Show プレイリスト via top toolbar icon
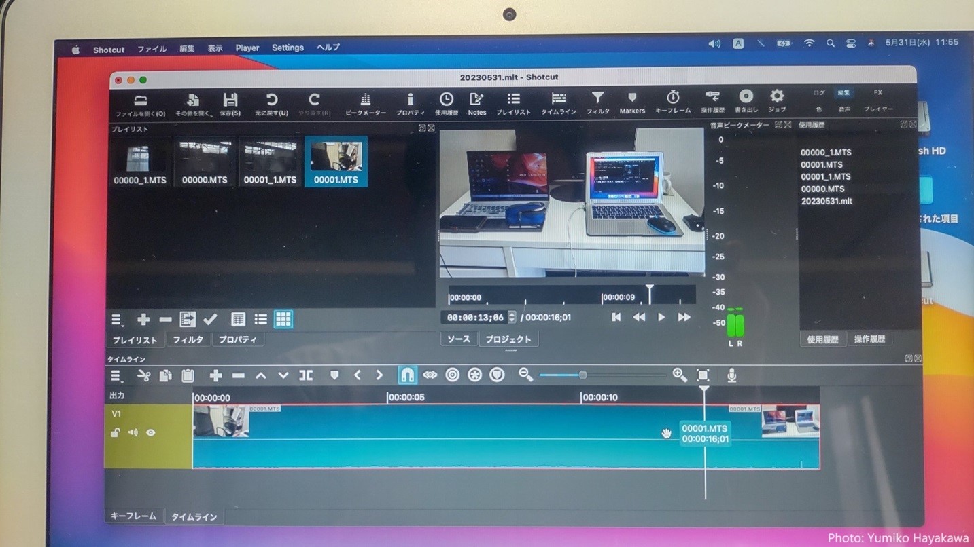974x547 pixels. [514, 104]
